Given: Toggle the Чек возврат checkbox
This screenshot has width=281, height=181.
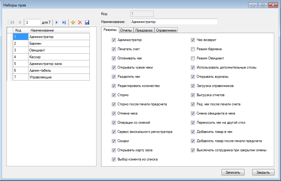Looking at the screenshot, I should (193, 40).
